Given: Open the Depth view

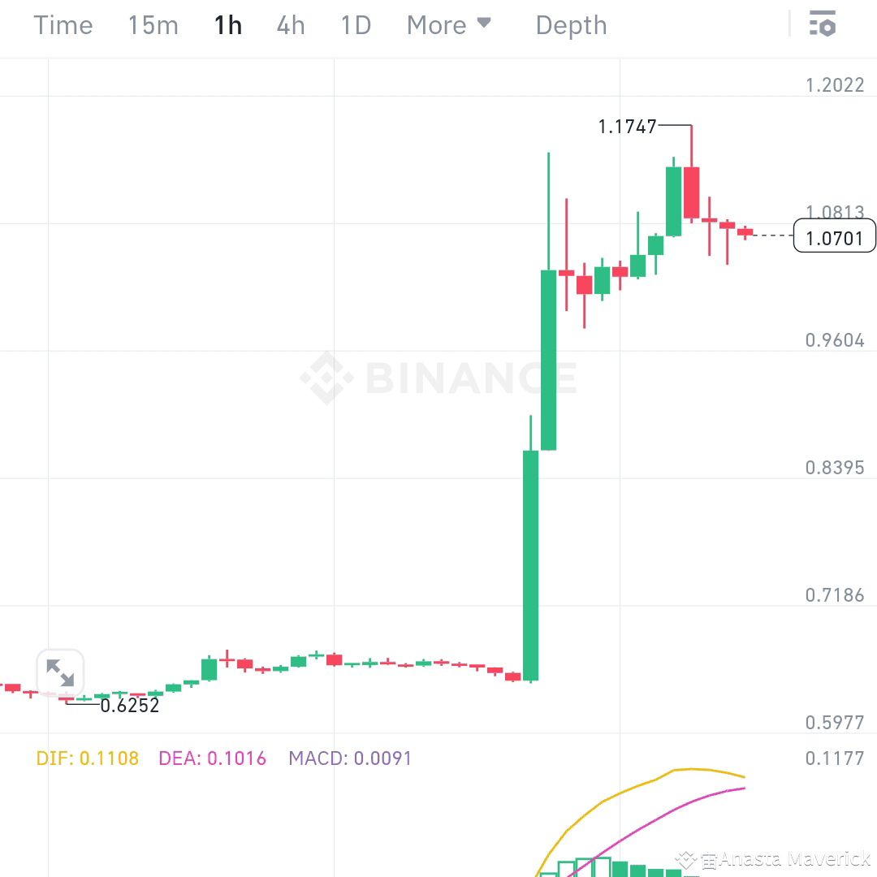Looking at the screenshot, I should click(571, 25).
